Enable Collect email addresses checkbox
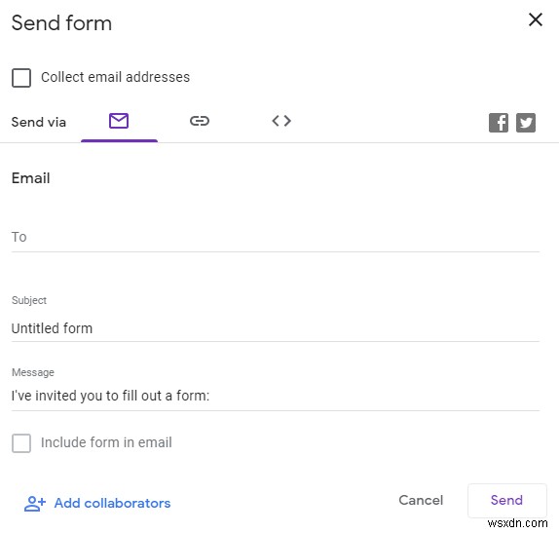The image size is (559, 533). click(x=21, y=77)
